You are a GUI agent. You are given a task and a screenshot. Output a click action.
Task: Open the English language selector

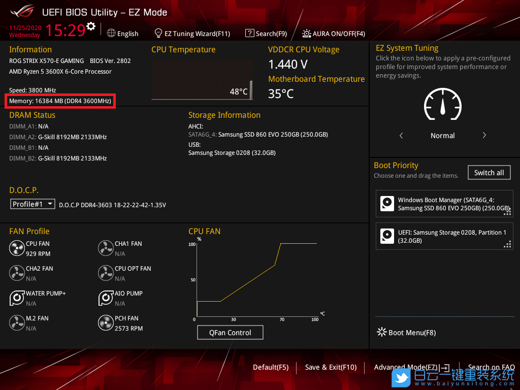122,34
